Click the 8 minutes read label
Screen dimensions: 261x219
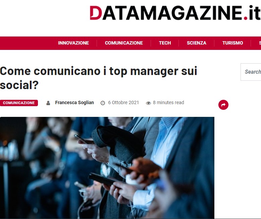click(168, 102)
